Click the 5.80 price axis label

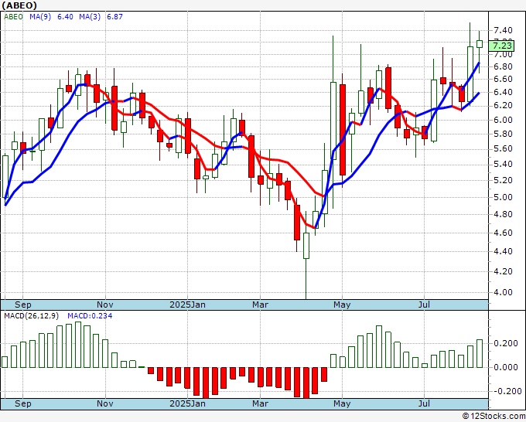503,134
